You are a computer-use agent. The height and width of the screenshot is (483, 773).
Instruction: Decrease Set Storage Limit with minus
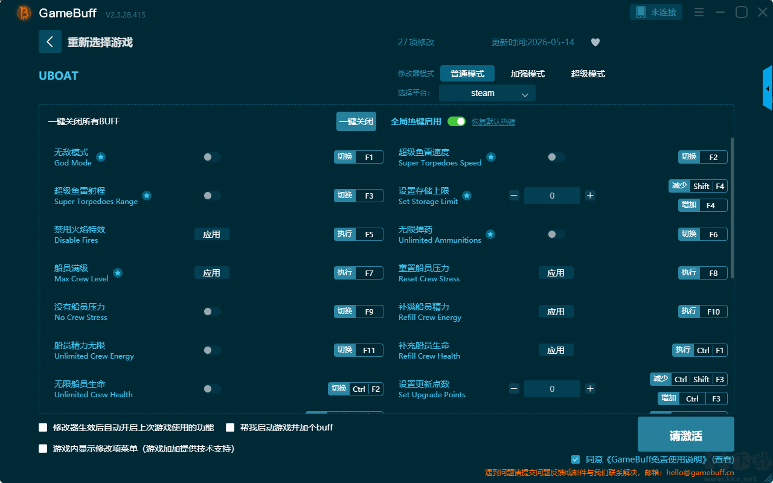(x=514, y=195)
